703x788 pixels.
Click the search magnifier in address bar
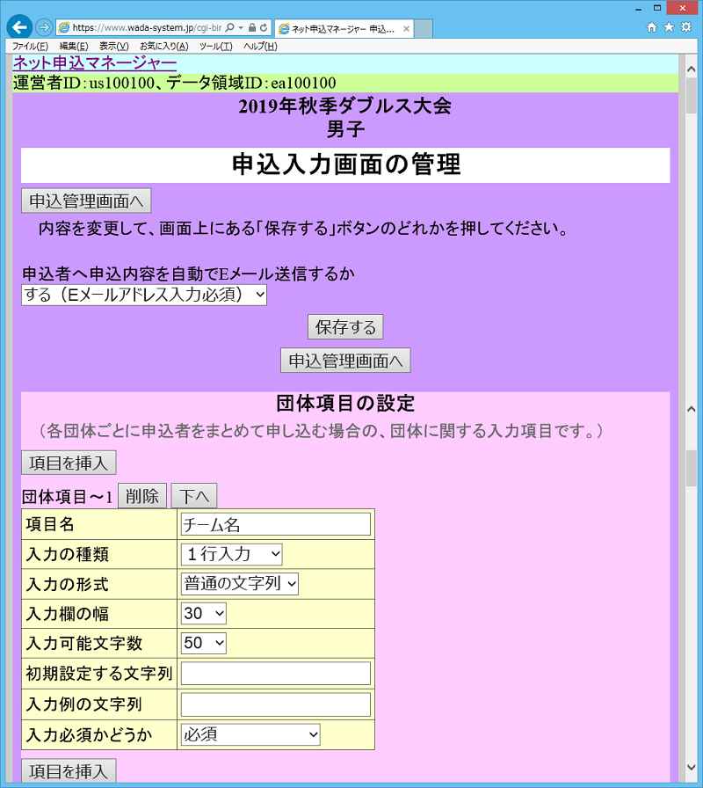click(230, 27)
